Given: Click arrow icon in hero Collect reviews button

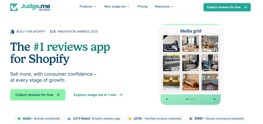Looking at the screenshot, I should point(58,95).
